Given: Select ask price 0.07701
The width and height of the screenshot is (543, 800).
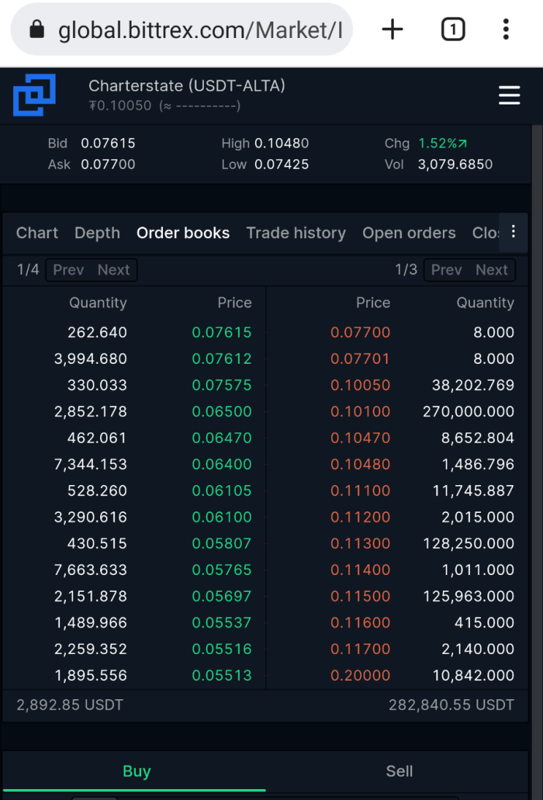Looking at the screenshot, I should [360, 359].
